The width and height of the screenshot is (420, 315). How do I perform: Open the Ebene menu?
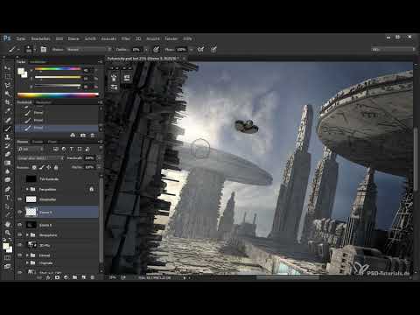click(x=73, y=38)
